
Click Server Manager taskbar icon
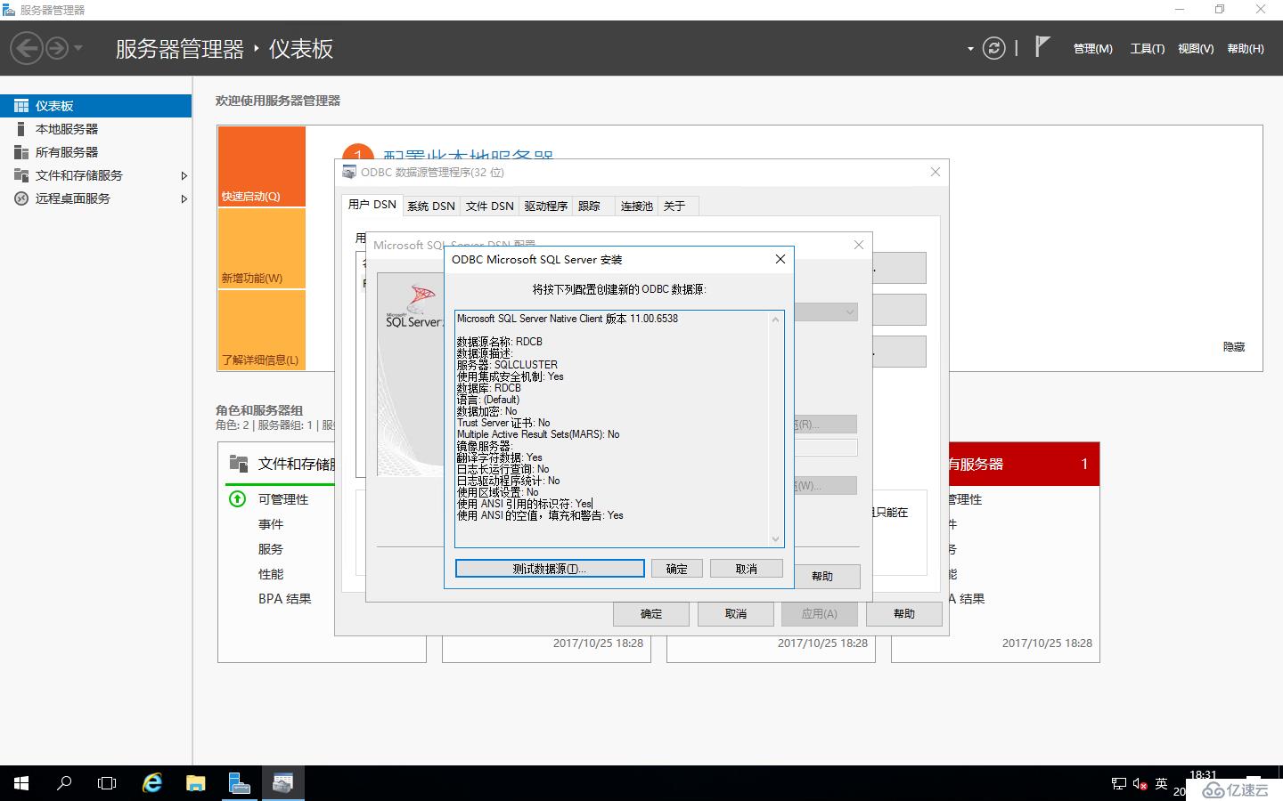pyautogui.click(x=239, y=783)
